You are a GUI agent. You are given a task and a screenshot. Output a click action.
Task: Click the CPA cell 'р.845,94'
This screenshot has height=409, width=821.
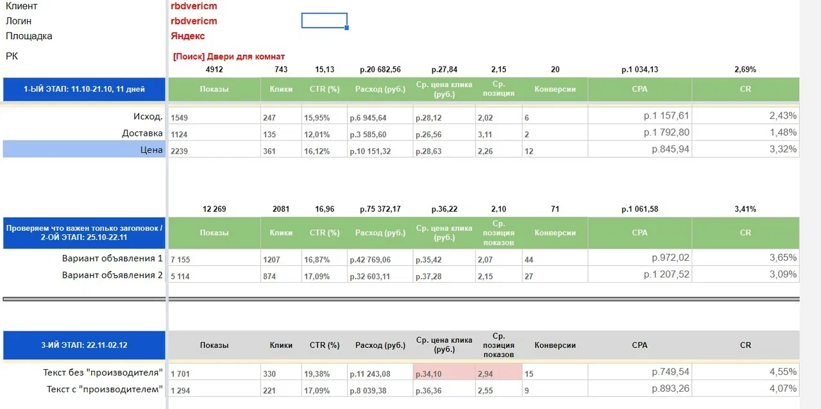point(639,149)
